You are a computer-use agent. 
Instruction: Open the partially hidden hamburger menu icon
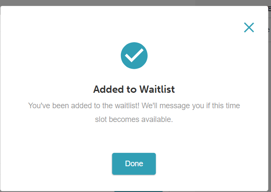coord(269,9)
